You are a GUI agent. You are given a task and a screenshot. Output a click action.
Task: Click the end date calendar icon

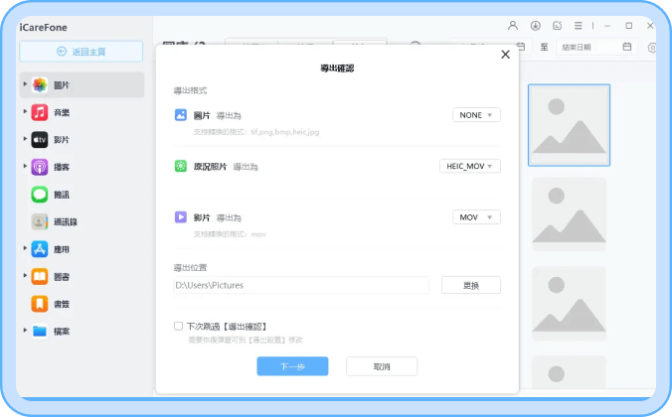627,47
